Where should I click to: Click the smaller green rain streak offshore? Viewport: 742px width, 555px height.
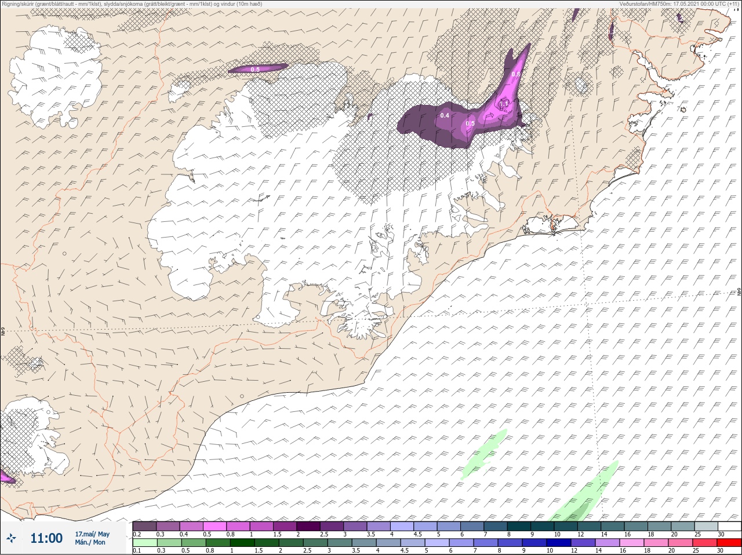pos(483,454)
